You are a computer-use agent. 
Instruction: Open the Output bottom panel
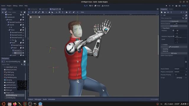(31, 100)
